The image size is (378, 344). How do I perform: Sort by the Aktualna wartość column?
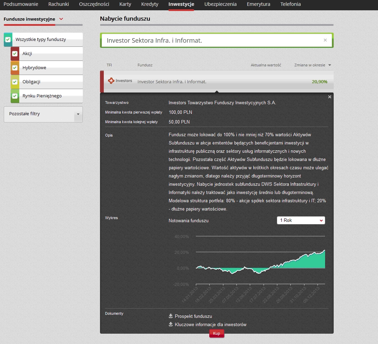pyautogui.click(x=266, y=65)
